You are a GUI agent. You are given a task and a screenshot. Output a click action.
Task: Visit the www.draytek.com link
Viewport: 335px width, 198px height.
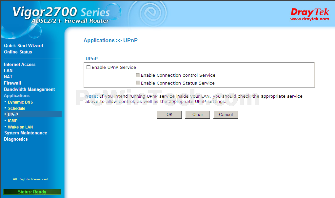[x=309, y=19]
